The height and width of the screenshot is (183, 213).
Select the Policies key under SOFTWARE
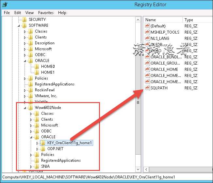pyautogui.click(x=41, y=78)
